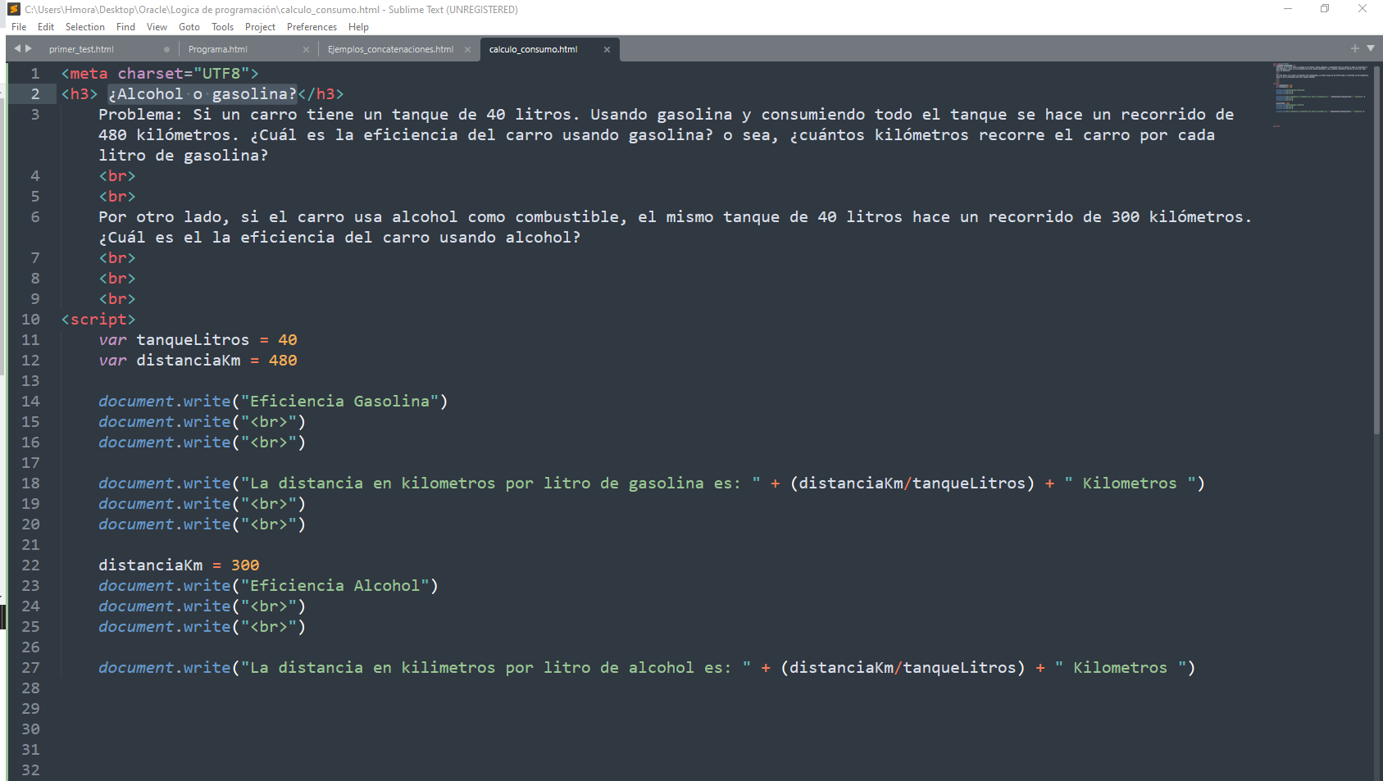Open the Selection menu

pos(85,27)
